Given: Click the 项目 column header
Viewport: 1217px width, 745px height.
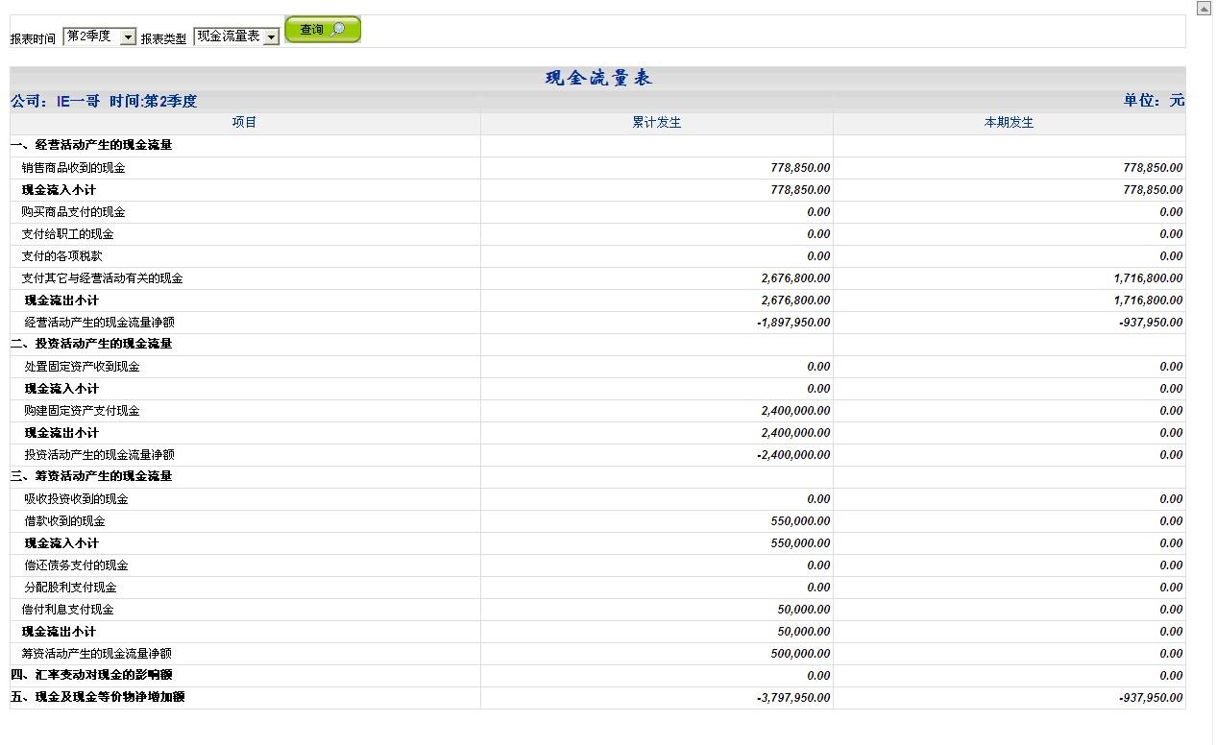Looking at the screenshot, I should point(245,123).
